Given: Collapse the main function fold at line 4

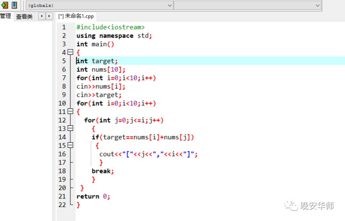Looking at the screenshot, I should tap(70, 52).
